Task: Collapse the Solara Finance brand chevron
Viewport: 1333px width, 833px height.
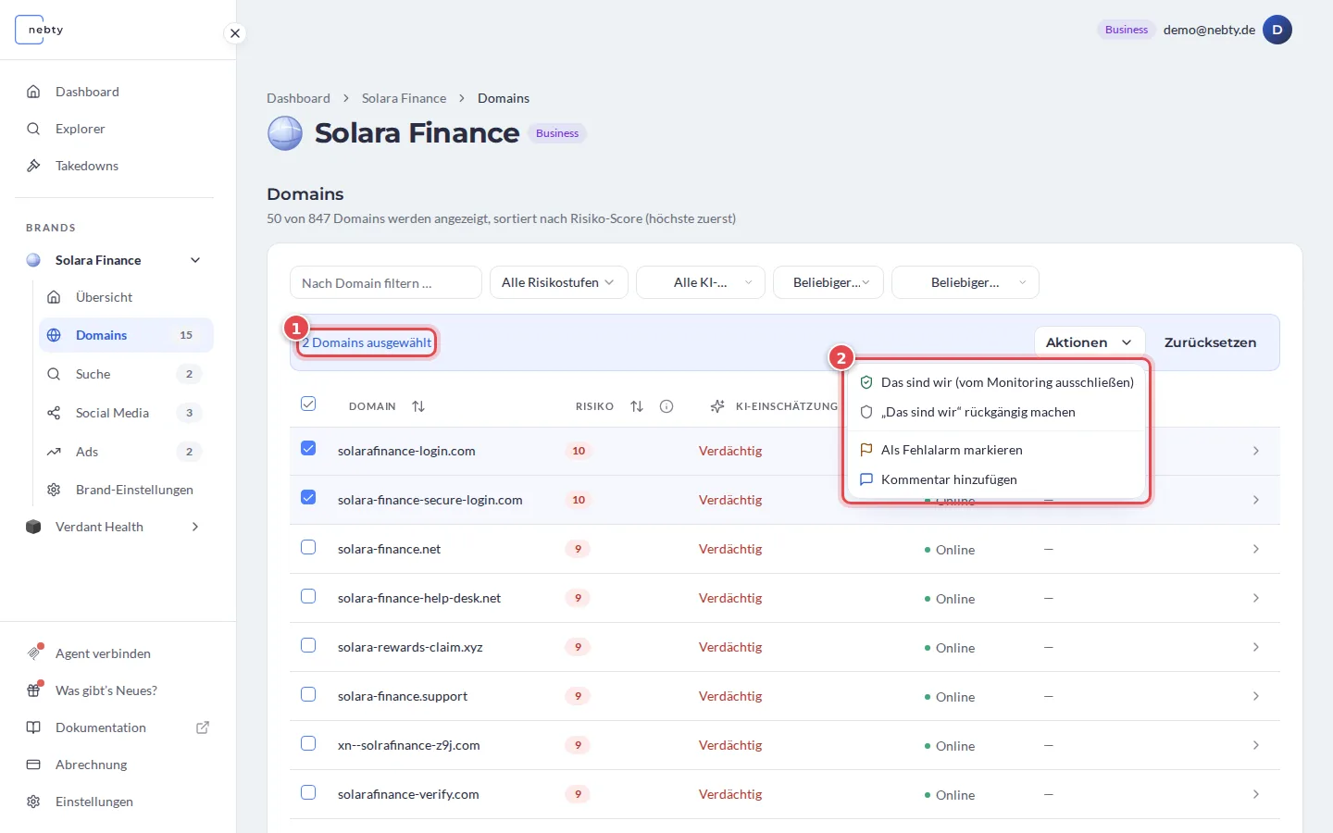Action: (x=195, y=260)
